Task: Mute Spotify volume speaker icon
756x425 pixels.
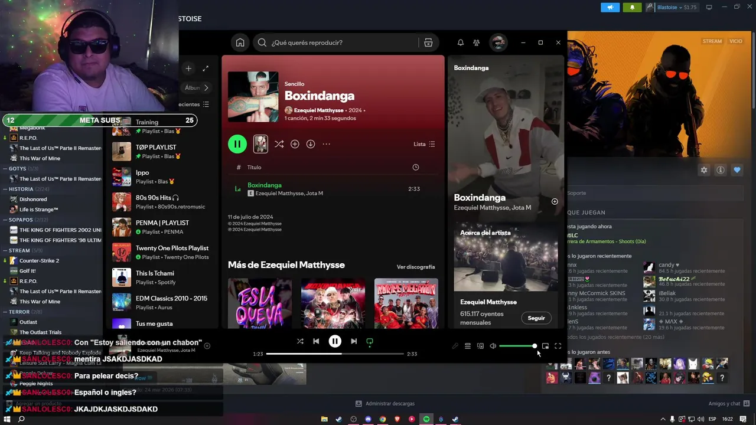Action: click(x=493, y=346)
